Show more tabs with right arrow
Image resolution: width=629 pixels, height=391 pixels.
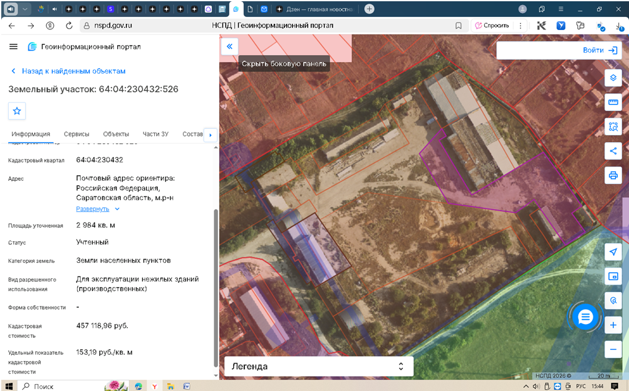coord(211,135)
